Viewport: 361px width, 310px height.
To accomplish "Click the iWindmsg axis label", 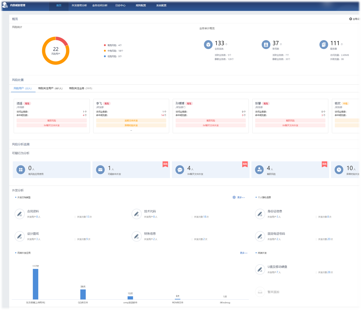I will click(x=225, y=303).
